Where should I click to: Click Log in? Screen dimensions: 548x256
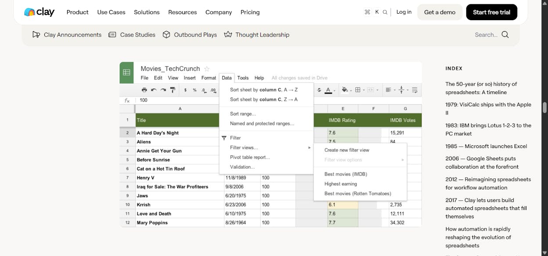[x=404, y=12]
